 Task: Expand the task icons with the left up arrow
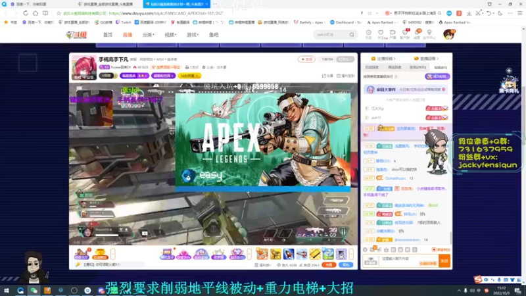112,254
